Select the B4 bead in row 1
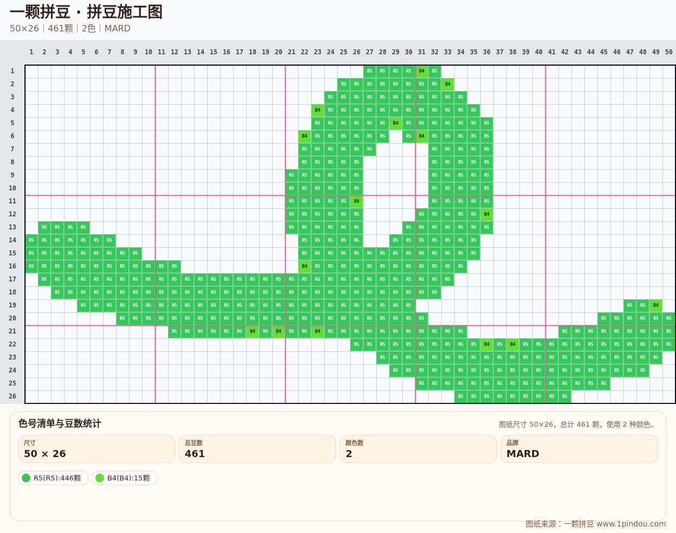676x533 pixels. 422,71
